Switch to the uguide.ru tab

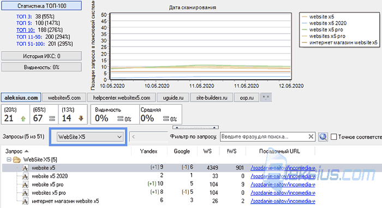click(173, 98)
